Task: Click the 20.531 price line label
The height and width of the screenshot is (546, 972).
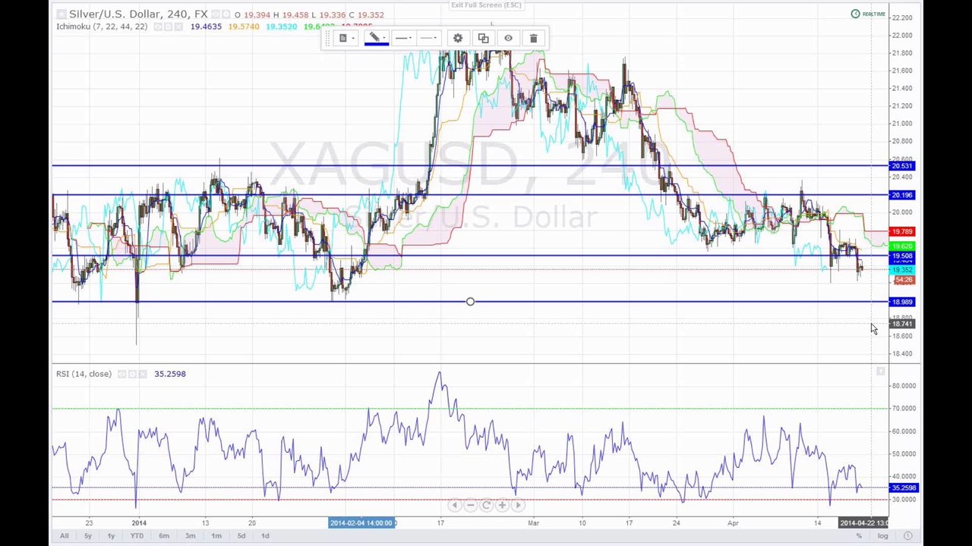Action: (x=902, y=166)
